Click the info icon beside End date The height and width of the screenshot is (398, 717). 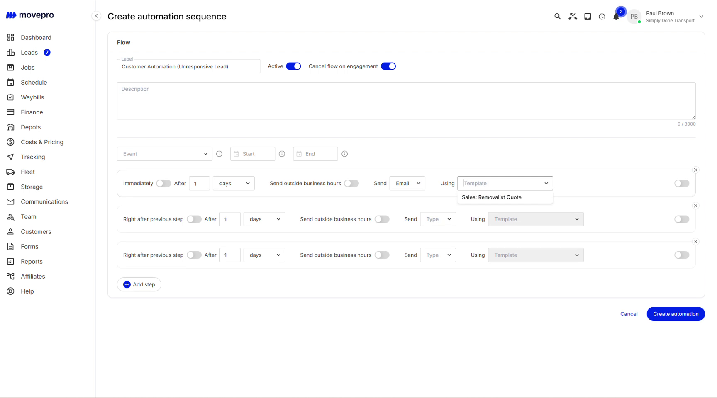[x=344, y=154]
